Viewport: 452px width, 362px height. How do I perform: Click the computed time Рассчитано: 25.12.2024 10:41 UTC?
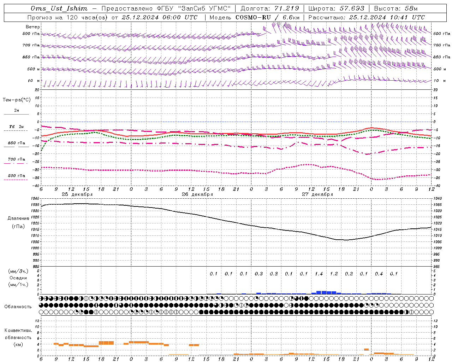click(x=367, y=17)
